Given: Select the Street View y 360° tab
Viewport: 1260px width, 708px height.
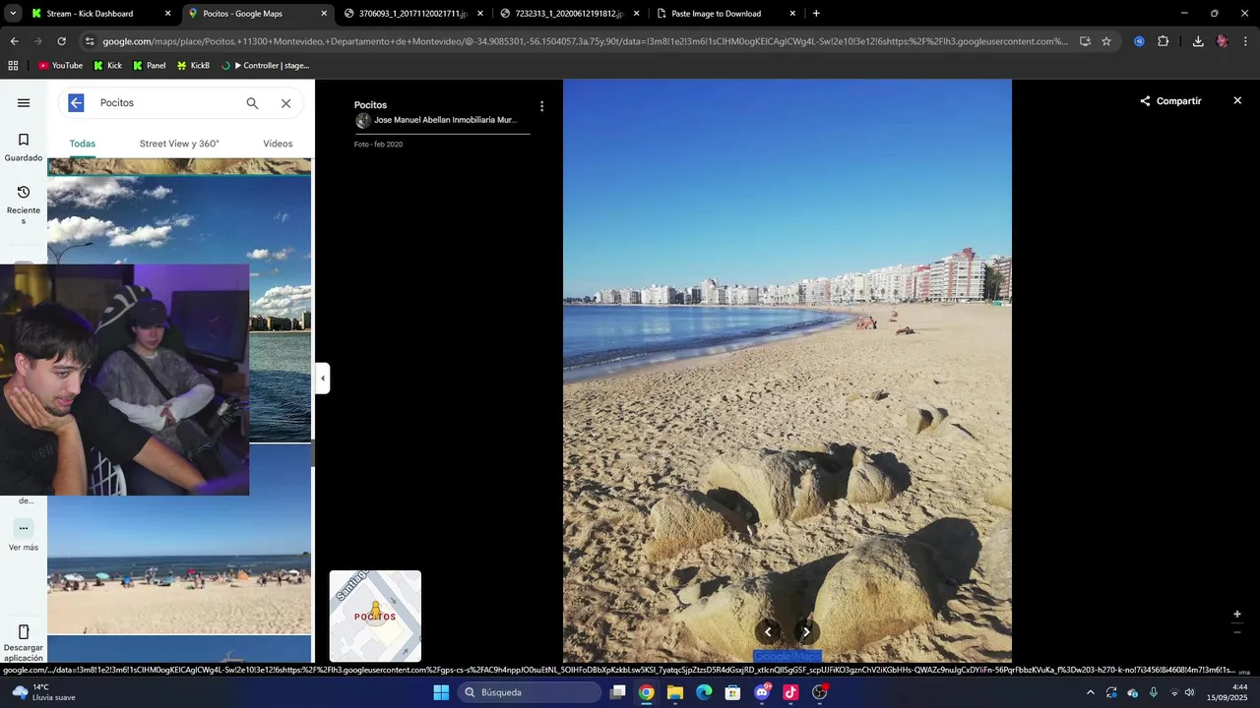Looking at the screenshot, I should coord(179,144).
